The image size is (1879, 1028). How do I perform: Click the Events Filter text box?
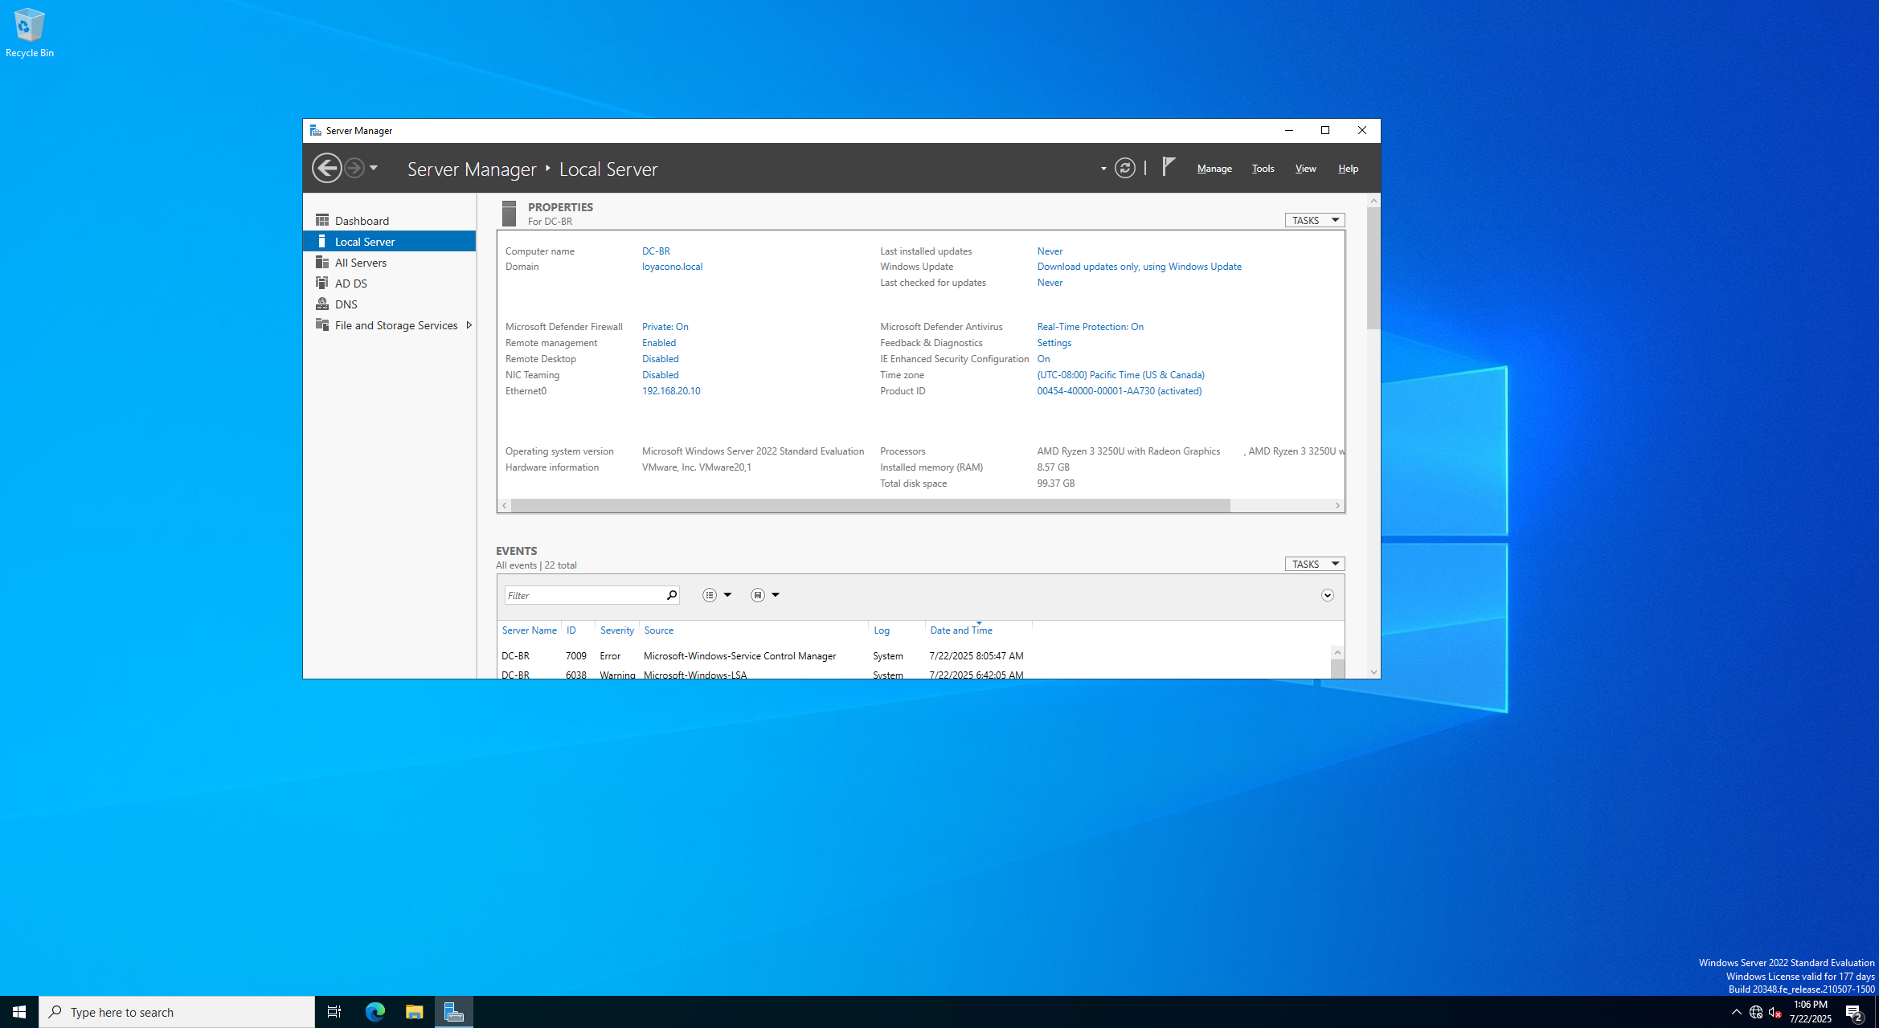click(x=583, y=595)
